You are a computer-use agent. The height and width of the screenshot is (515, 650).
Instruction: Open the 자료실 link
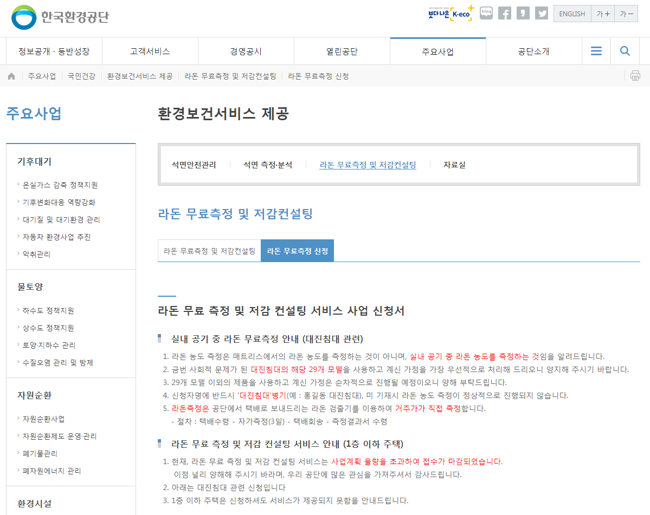454,165
